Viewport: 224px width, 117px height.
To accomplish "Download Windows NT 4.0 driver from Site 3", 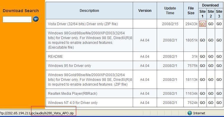I will pyautogui.click(x=219, y=102).
